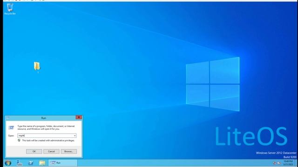298x167 pixels.
Task: Close the Run dialog with X
Action: [x=79, y=117]
